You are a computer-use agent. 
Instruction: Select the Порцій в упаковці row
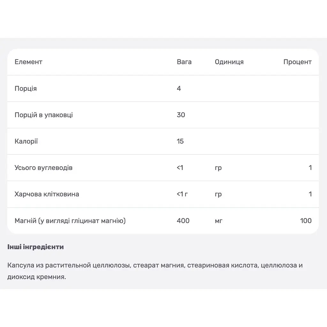(163, 115)
